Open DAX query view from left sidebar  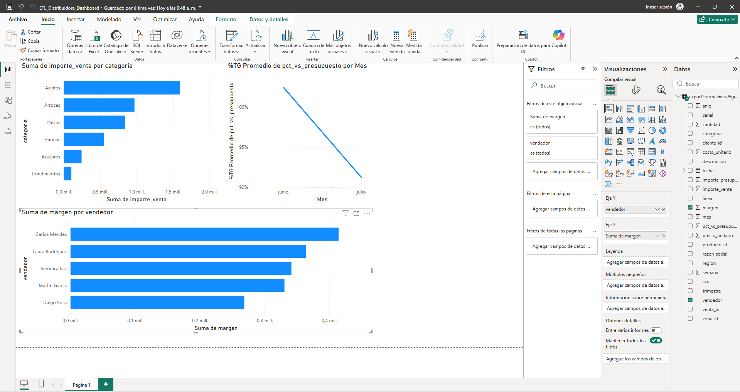8,116
